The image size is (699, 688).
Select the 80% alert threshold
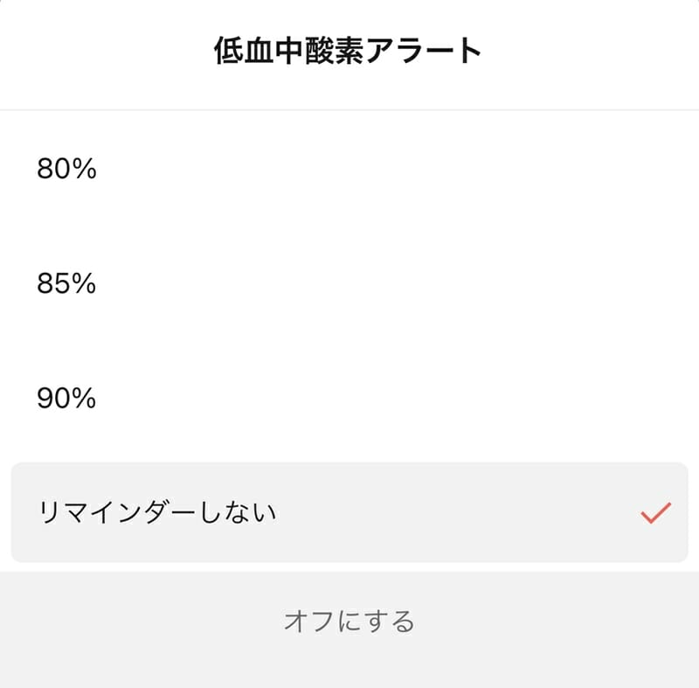[66, 170]
